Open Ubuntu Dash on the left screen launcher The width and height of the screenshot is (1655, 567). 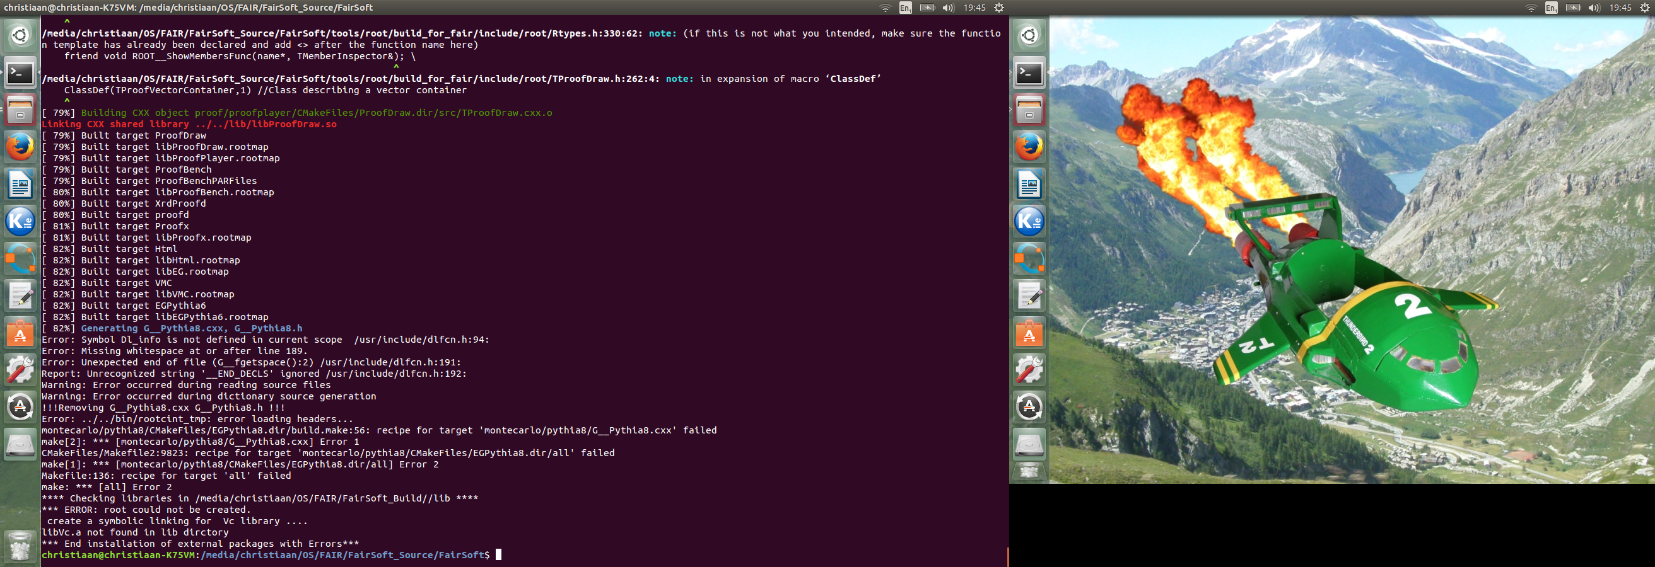click(x=20, y=35)
